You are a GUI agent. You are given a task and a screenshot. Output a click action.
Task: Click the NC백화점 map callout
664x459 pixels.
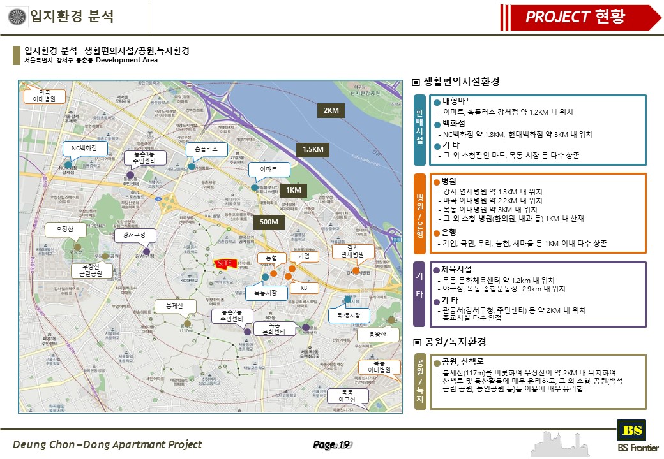84,149
